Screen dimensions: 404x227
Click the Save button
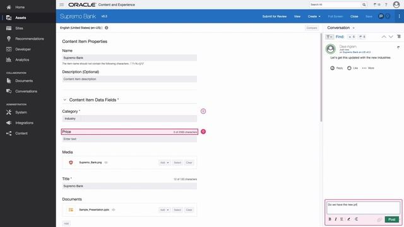pos(369,16)
